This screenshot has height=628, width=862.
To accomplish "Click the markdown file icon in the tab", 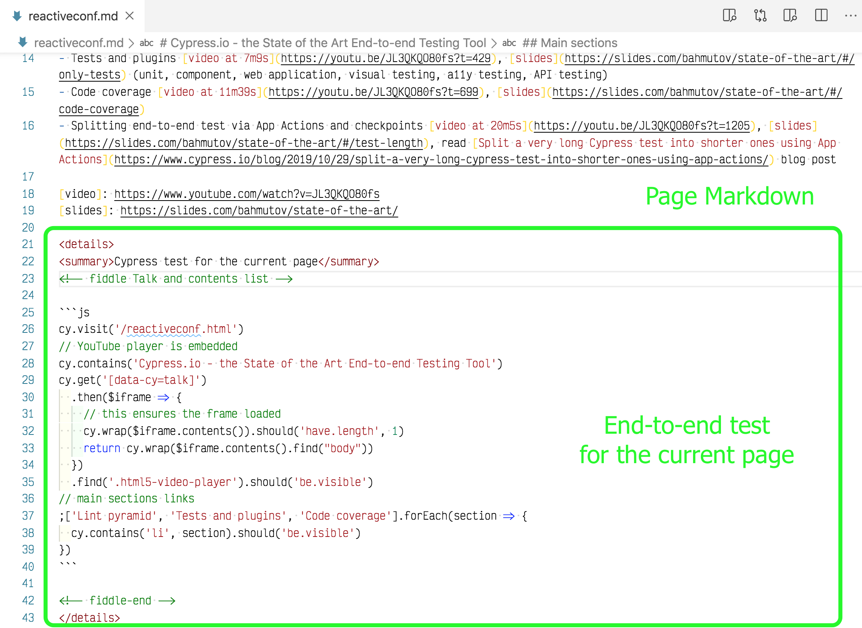I will point(17,16).
